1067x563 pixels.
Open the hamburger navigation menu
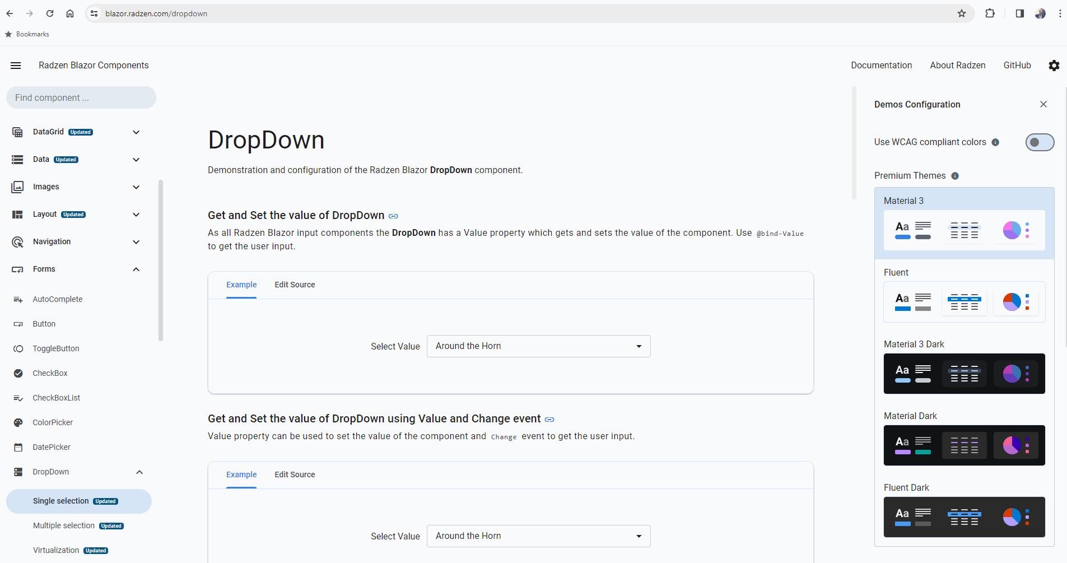[16, 66]
